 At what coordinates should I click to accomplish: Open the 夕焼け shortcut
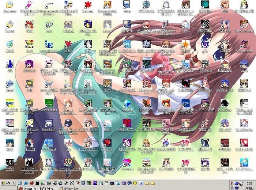tap(10, 163)
